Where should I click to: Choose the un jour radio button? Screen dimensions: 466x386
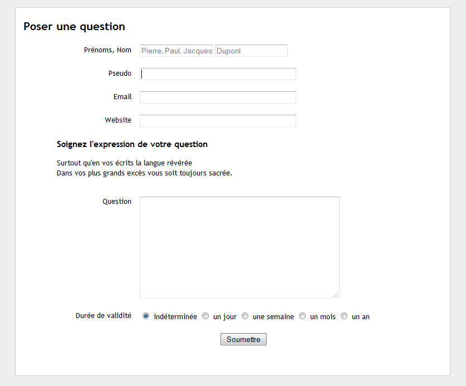click(x=205, y=316)
